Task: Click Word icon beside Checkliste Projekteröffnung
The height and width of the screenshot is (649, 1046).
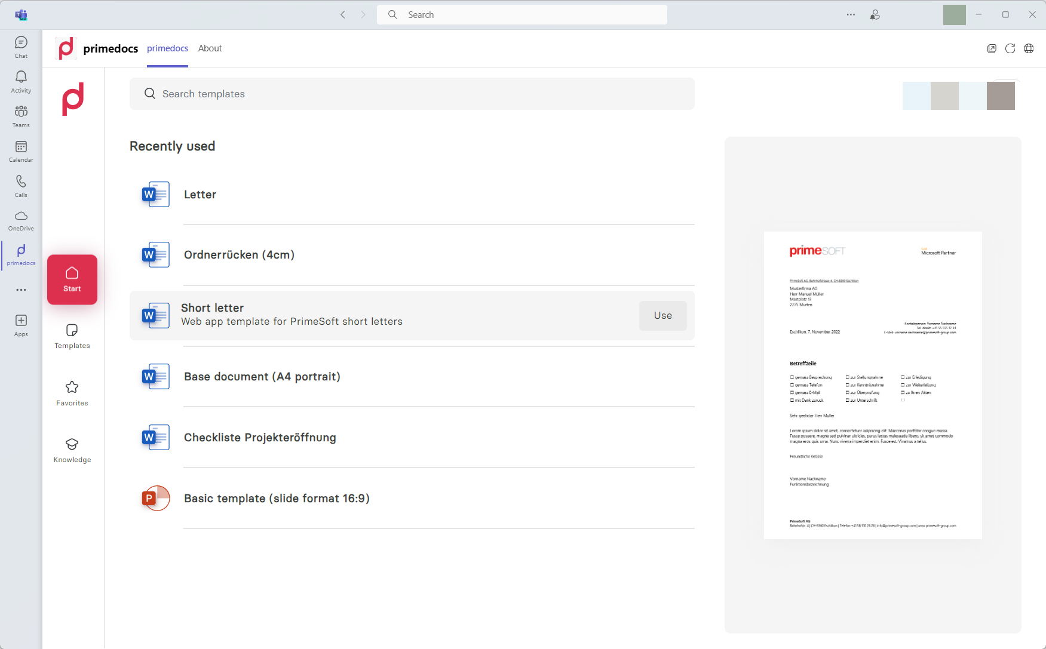Action: [x=156, y=438]
